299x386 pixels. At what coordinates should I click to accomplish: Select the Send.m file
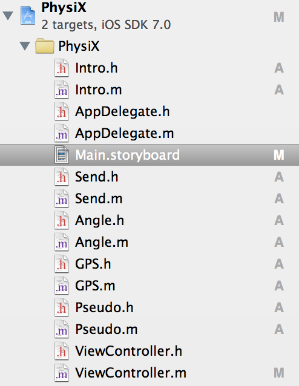[x=99, y=198]
